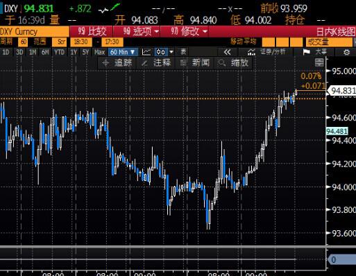Click third moving average input box

296,42
